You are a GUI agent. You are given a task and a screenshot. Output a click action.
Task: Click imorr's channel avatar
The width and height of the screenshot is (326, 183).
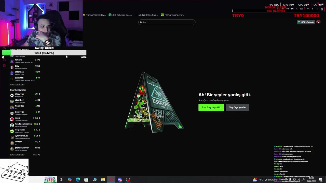point(12,119)
